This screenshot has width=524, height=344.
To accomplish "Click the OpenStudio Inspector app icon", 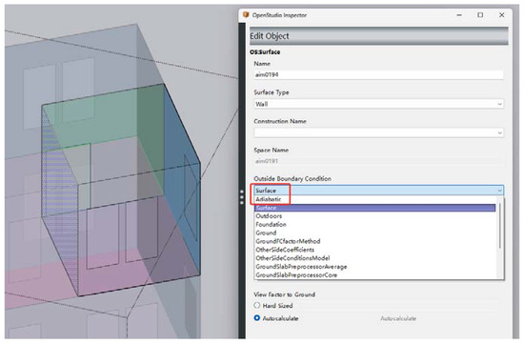I will (247, 14).
